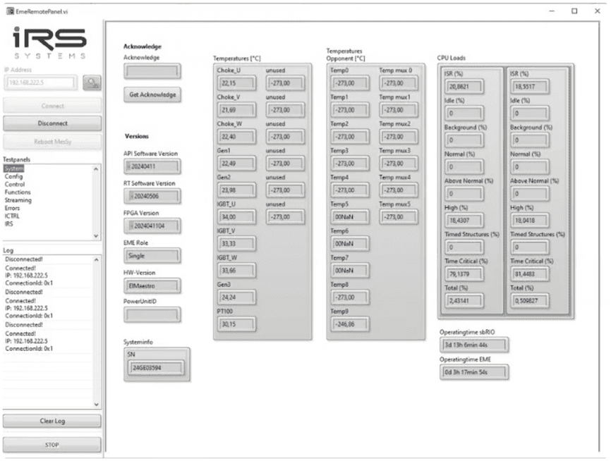Viewport: 611px width, 461px height.
Task: Open the Errors testpanel
Action: pyautogui.click(x=12, y=208)
